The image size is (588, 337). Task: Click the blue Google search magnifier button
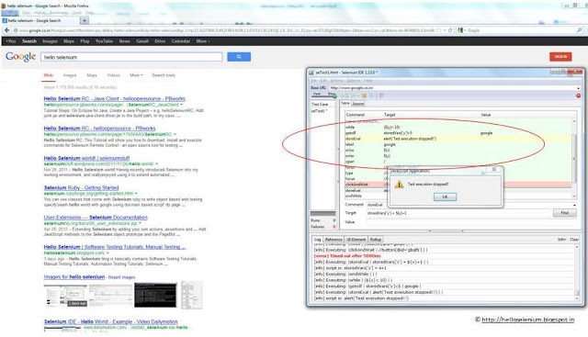click(x=239, y=57)
